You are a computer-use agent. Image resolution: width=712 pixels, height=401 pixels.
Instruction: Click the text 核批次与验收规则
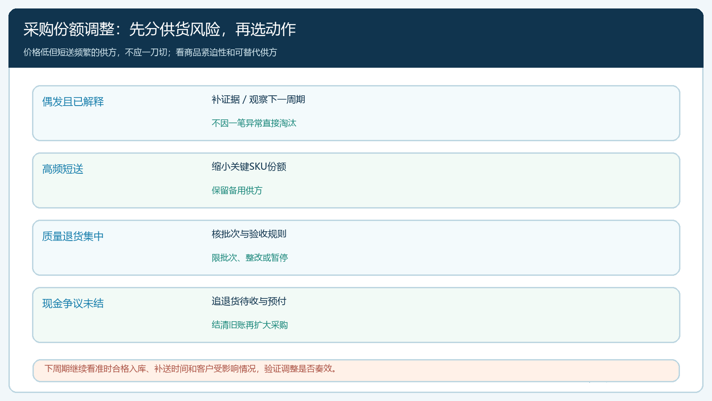(x=249, y=234)
